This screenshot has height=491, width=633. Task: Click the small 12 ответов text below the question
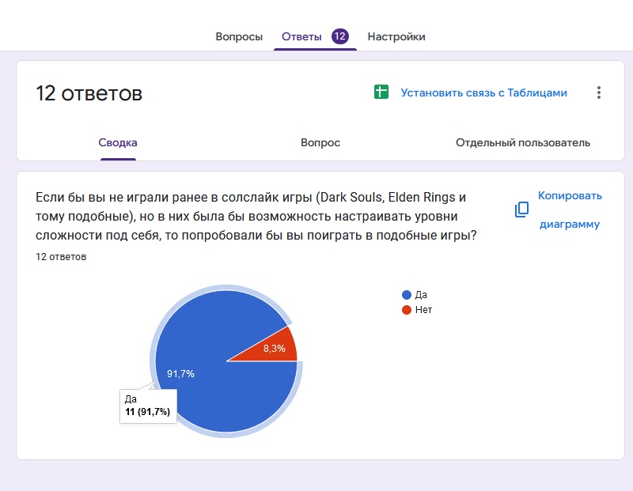(x=61, y=257)
